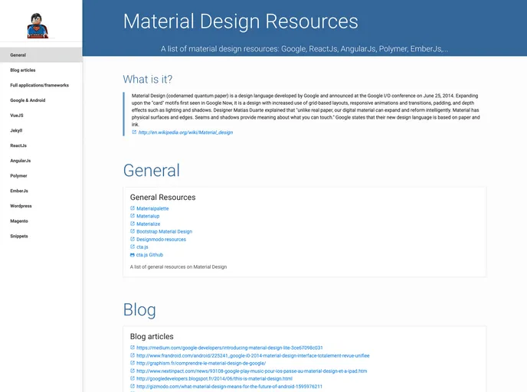This screenshot has height=392, width=527.
Task: Click the 'What is it?' heading
Action: tap(148, 80)
